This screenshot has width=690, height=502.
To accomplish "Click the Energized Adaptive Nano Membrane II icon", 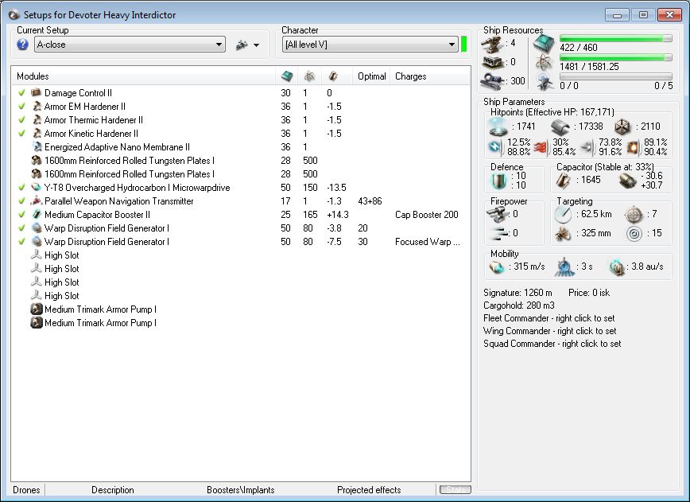I will point(37,146).
